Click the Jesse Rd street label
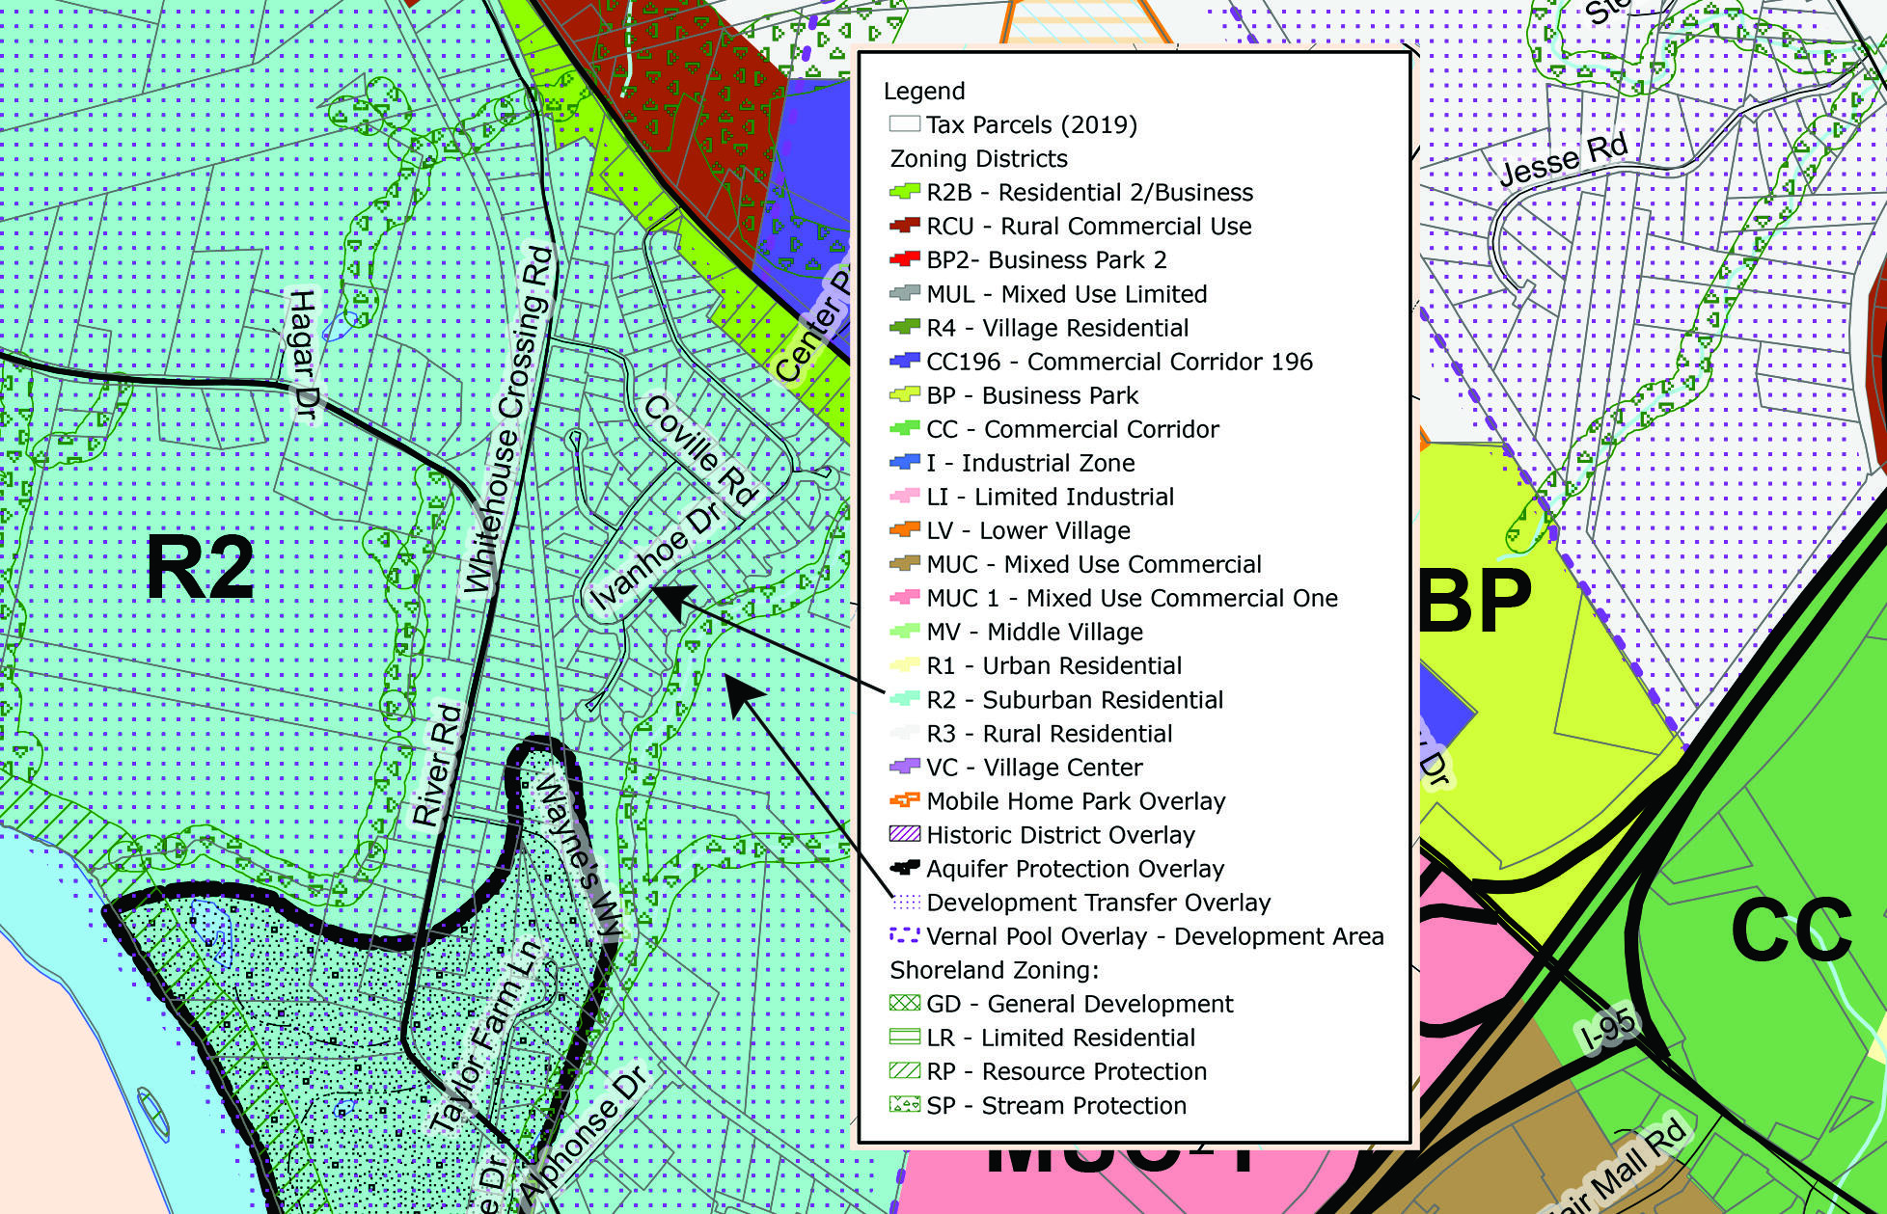 (1563, 160)
